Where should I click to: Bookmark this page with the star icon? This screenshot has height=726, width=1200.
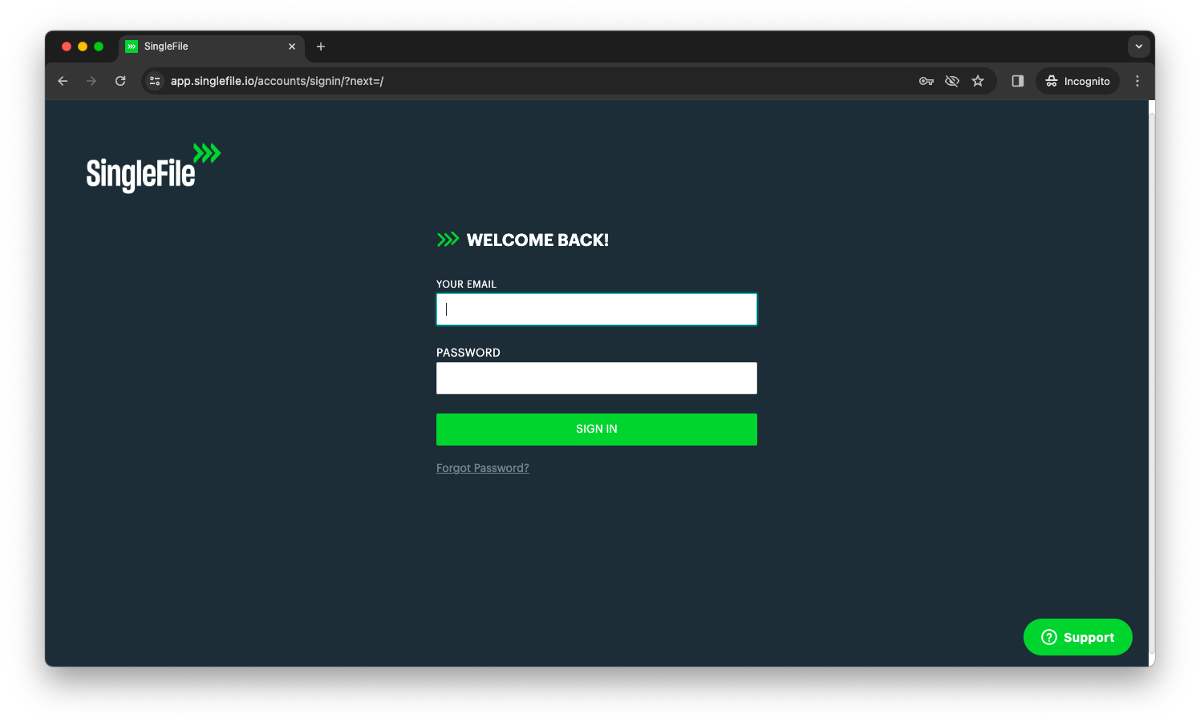pos(978,81)
